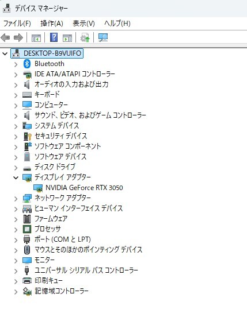
Task: Click show/hide console tree toolbar icon
Action: pyautogui.click(x=36, y=38)
